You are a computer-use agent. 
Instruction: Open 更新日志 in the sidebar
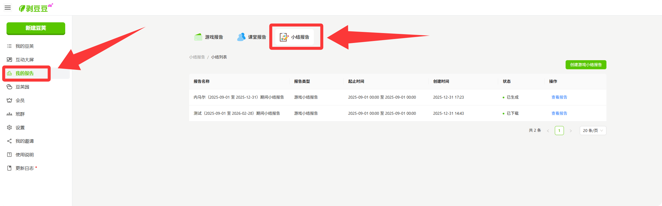24,168
